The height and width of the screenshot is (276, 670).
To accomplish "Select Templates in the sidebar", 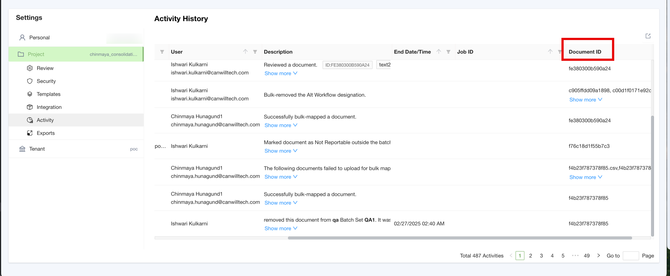I will point(48,94).
